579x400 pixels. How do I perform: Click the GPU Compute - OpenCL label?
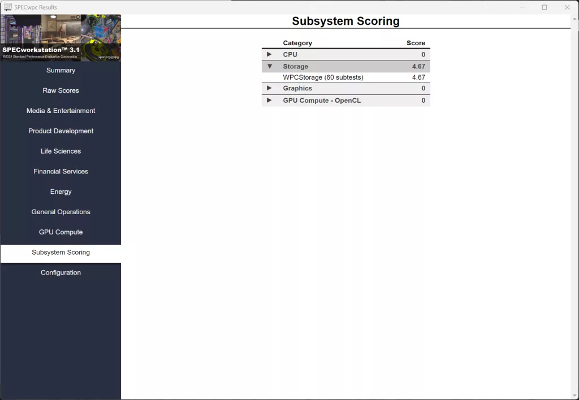click(322, 101)
